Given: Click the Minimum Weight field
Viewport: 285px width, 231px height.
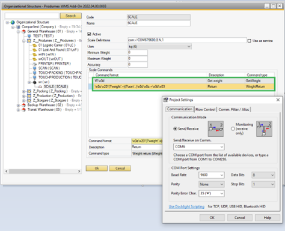Looking at the screenshot, I should coord(138,53).
